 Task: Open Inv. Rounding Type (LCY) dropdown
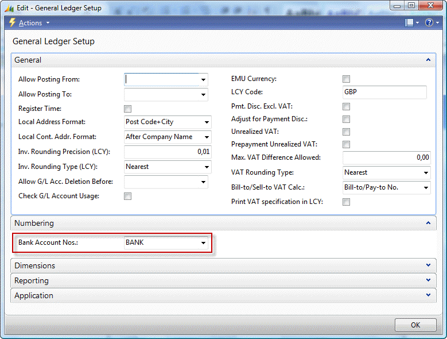pyautogui.click(x=207, y=167)
